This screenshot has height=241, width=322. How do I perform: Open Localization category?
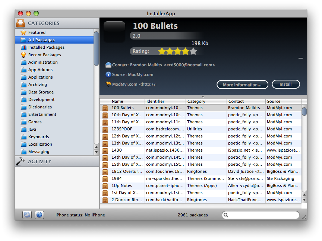click(x=54, y=144)
